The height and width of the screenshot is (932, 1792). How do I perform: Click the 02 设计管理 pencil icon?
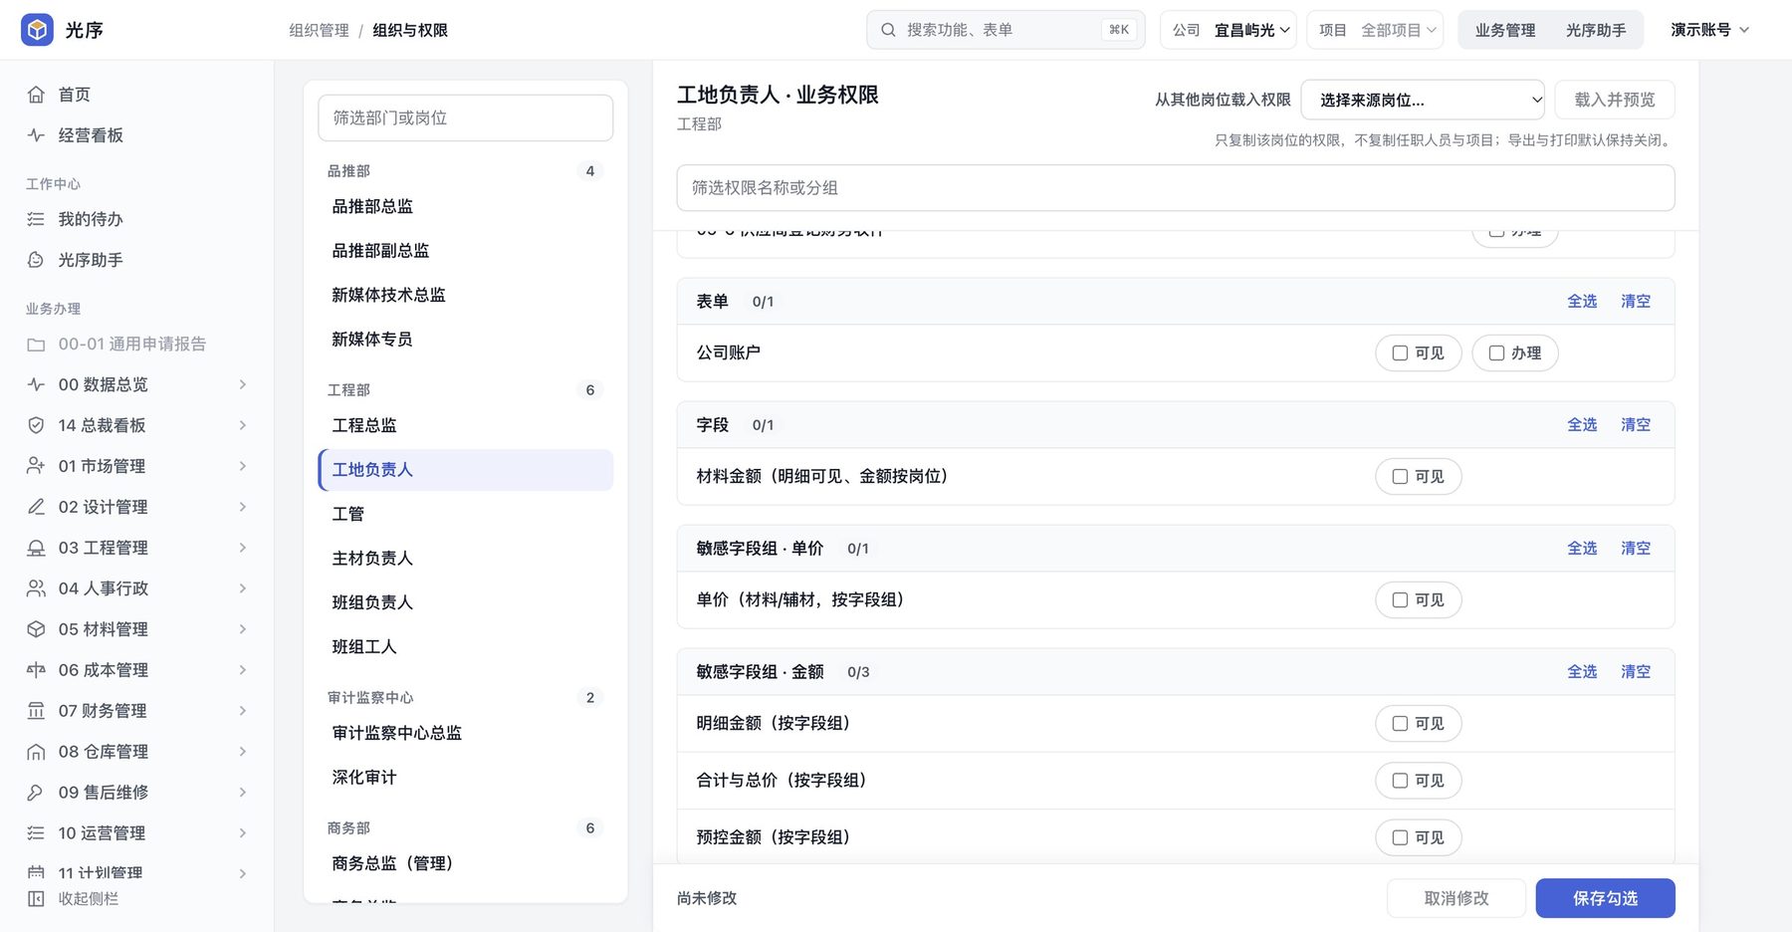36,507
